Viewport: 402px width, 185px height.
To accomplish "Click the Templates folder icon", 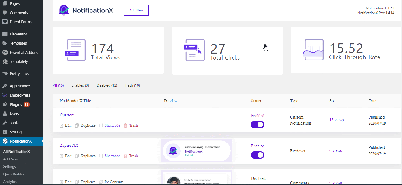I will [x=5, y=43].
